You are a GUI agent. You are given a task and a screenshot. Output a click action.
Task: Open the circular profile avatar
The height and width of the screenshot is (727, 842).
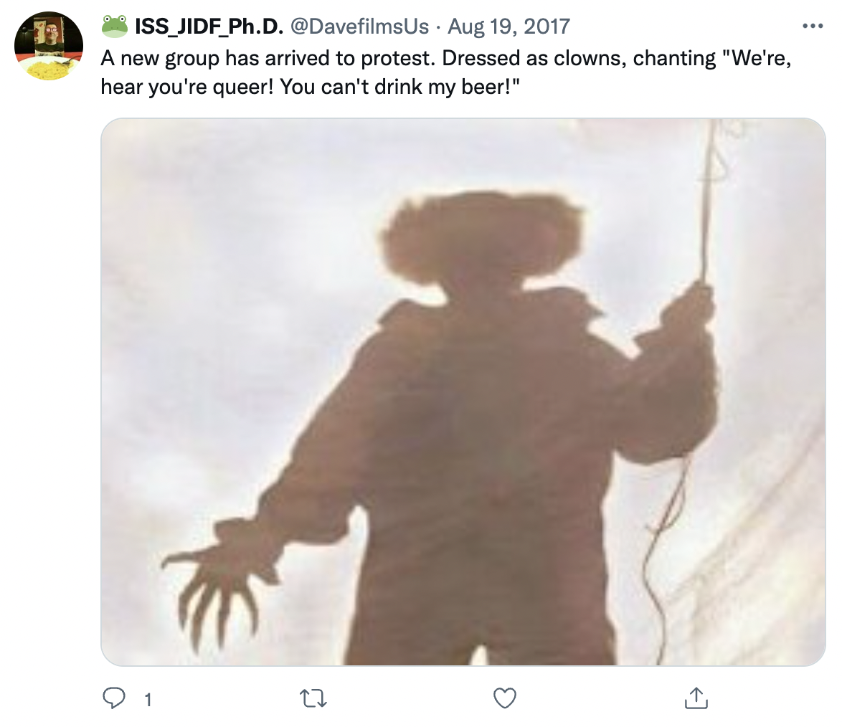[x=49, y=46]
